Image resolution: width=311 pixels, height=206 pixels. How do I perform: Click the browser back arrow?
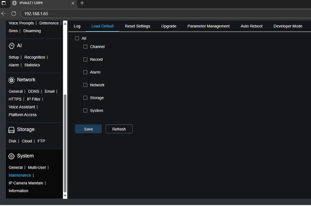3,14
